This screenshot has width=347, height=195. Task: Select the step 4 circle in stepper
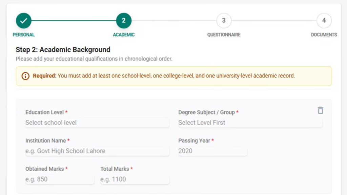[324, 21]
